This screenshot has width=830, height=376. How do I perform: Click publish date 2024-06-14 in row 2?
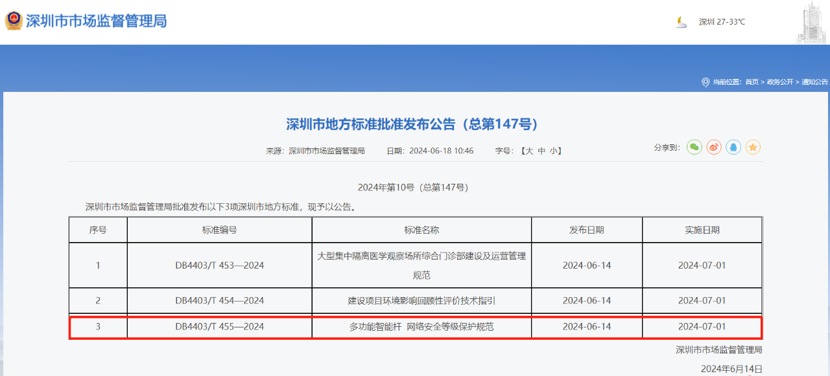(x=587, y=301)
